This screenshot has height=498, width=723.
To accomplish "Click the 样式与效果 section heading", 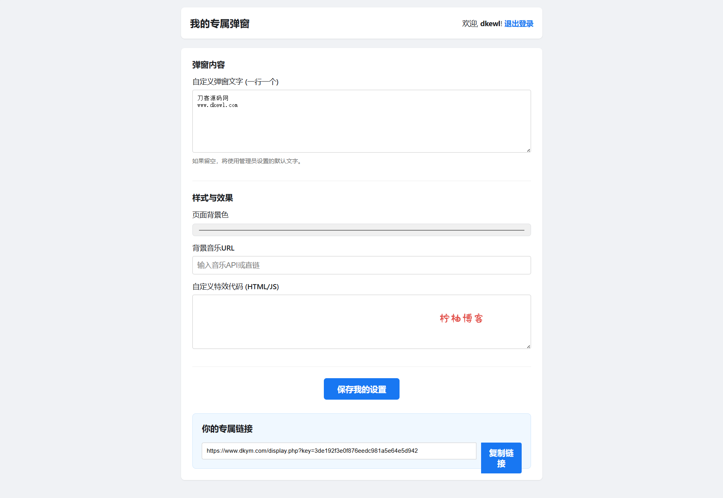I will coord(213,198).
